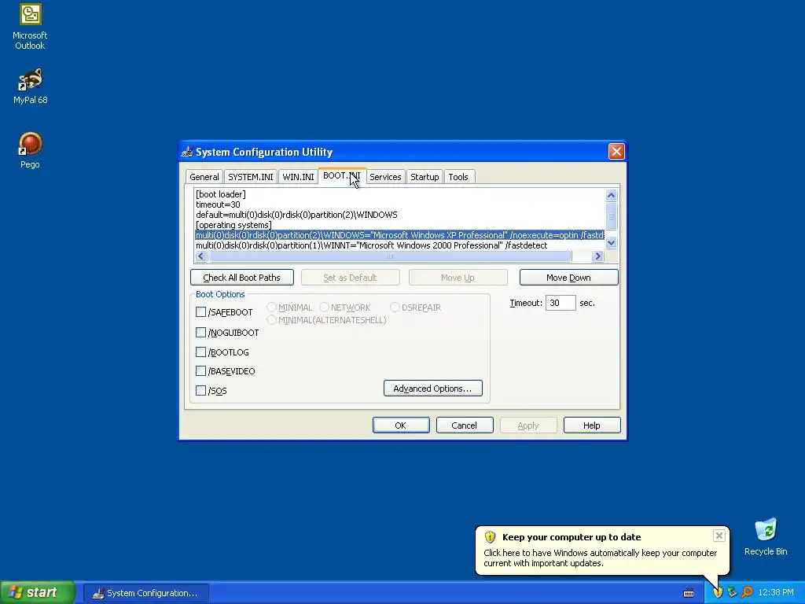Switch to the General tab
The width and height of the screenshot is (805, 604).
pyautogui.click(x=204, y=177)
